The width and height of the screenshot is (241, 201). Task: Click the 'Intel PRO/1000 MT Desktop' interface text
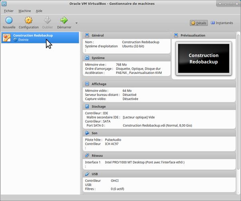[x=144, y=162]
